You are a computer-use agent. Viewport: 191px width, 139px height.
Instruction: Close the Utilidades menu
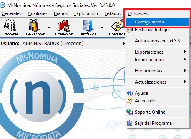pyautogui.click(x=138, y=13)
